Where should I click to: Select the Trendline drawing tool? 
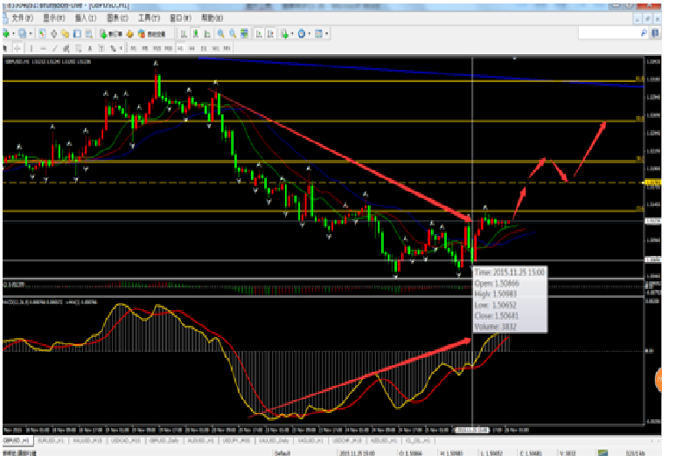55,48
